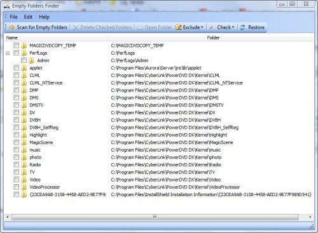Image resolution: width=318 pixels, height=233 pixels.
Task: Open the Exclude dropdown arrow
Action: pyautogui.click(x=202, y=27)
